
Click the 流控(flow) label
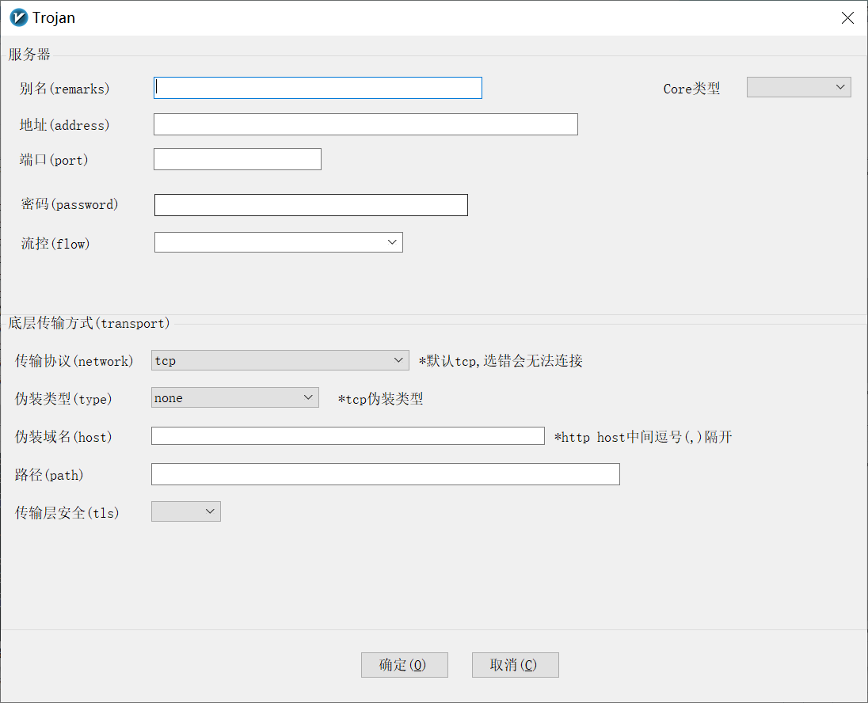click(55, 244)
